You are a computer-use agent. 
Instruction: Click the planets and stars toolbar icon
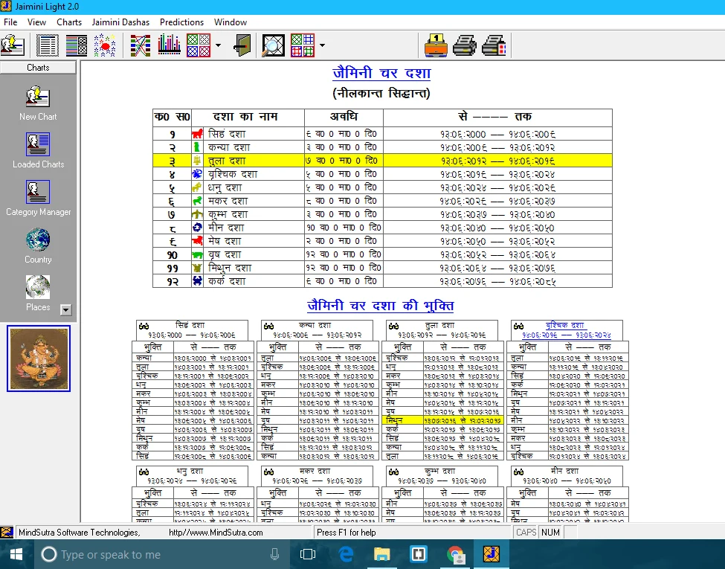[x=105, y=45]
